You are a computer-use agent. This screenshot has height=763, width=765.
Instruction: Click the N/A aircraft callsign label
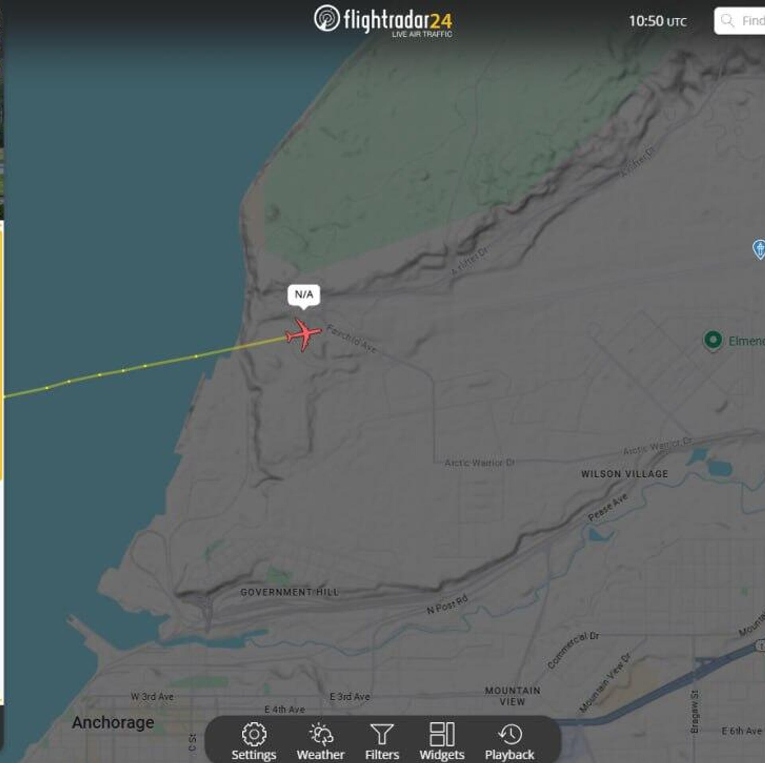[304, 295]
